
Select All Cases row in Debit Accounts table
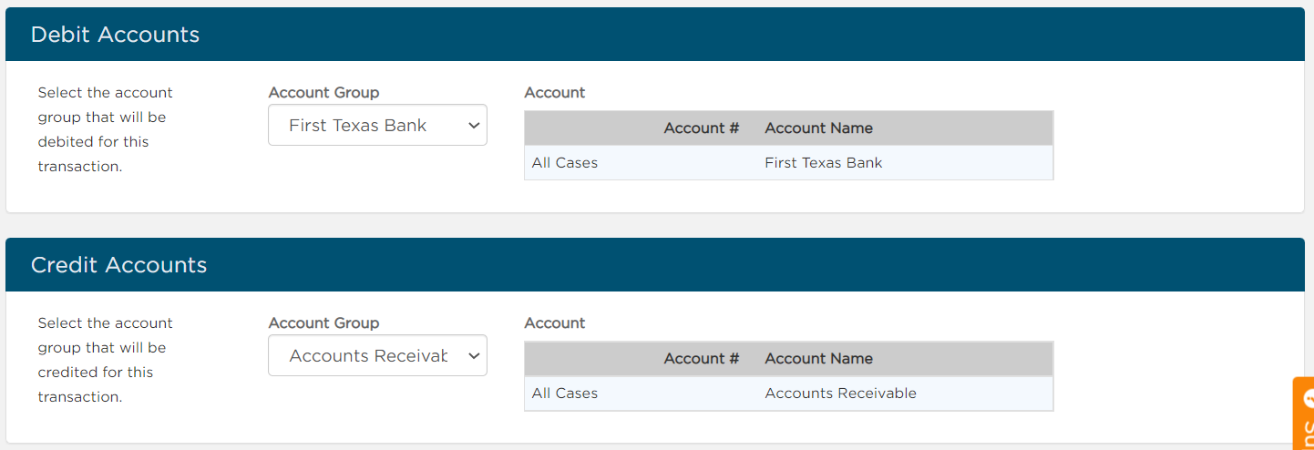coord(788,163)
